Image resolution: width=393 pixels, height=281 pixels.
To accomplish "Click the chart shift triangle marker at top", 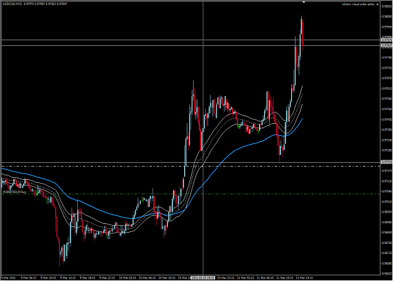I will pos(304,3).
